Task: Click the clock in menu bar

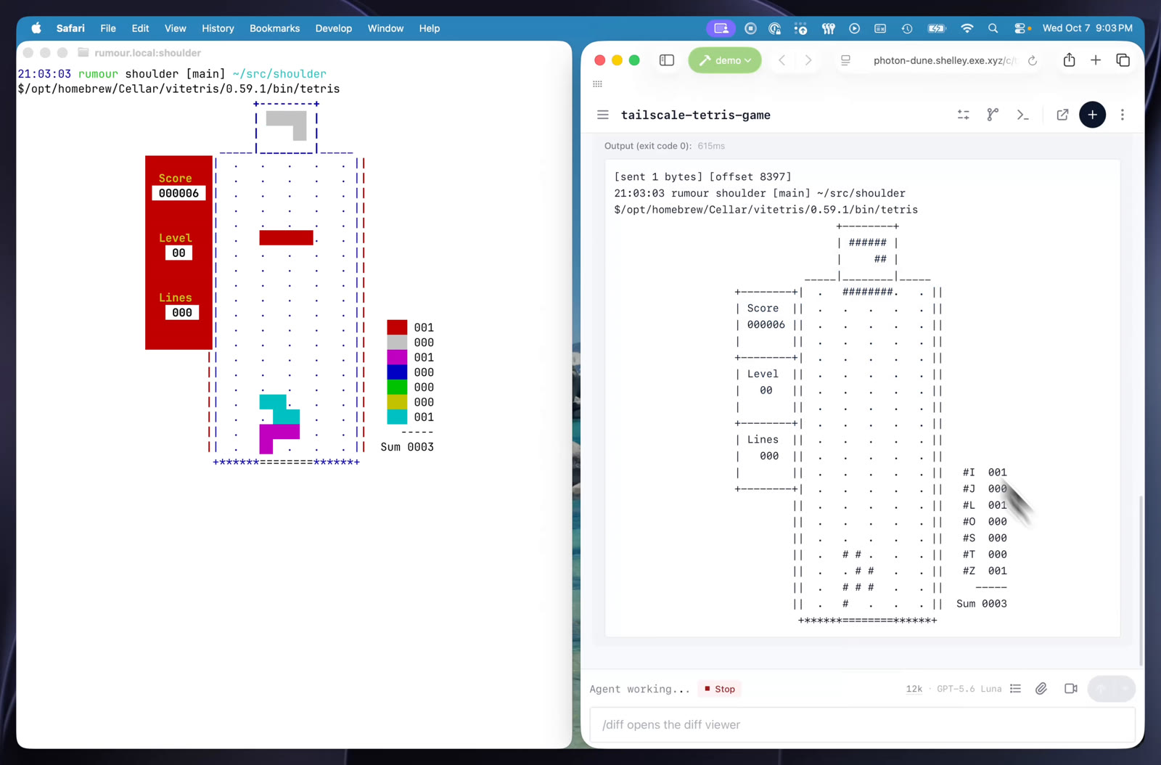Action: 1087,28
